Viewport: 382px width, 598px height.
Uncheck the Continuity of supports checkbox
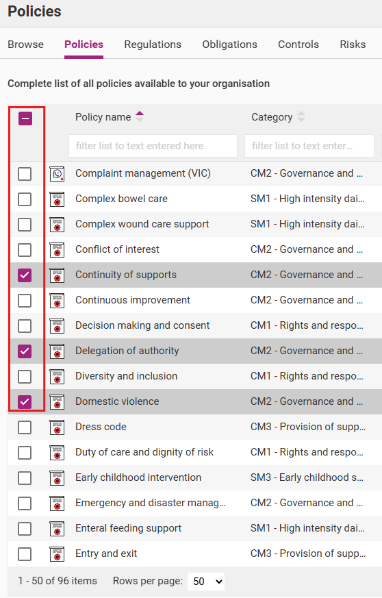coord(25,275)
